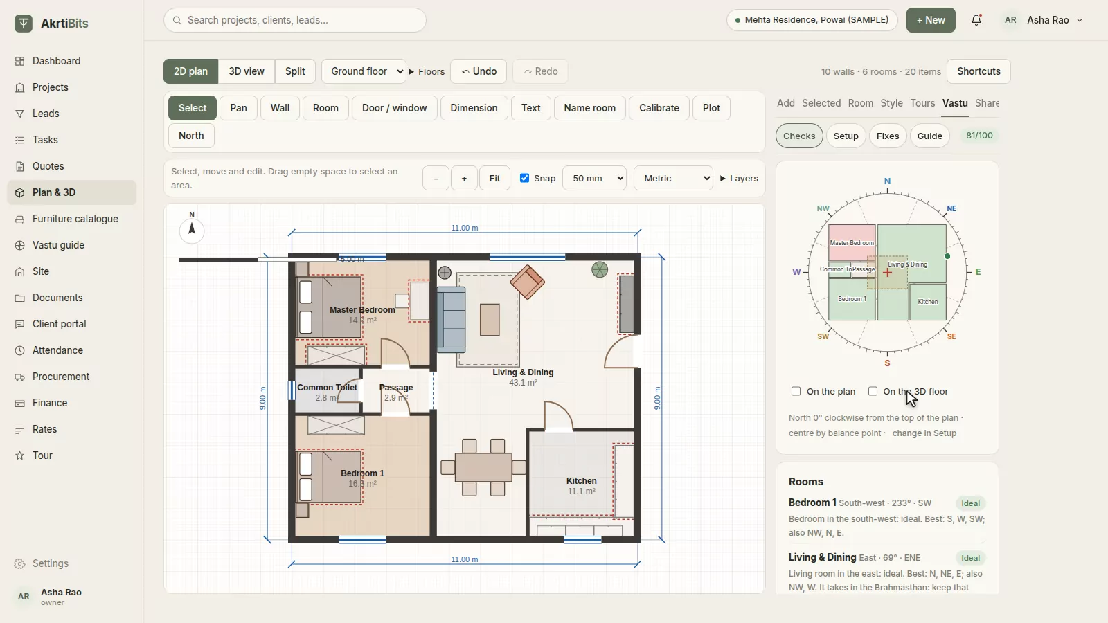This screenshot has width=1108, height=623.
Task: Open the Leads funnel page
Action: pos(72,114)
